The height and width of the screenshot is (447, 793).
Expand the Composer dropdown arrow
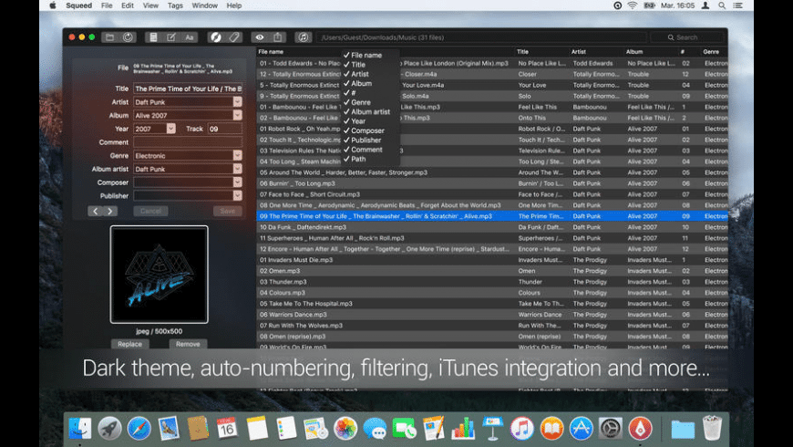(237, 182)
